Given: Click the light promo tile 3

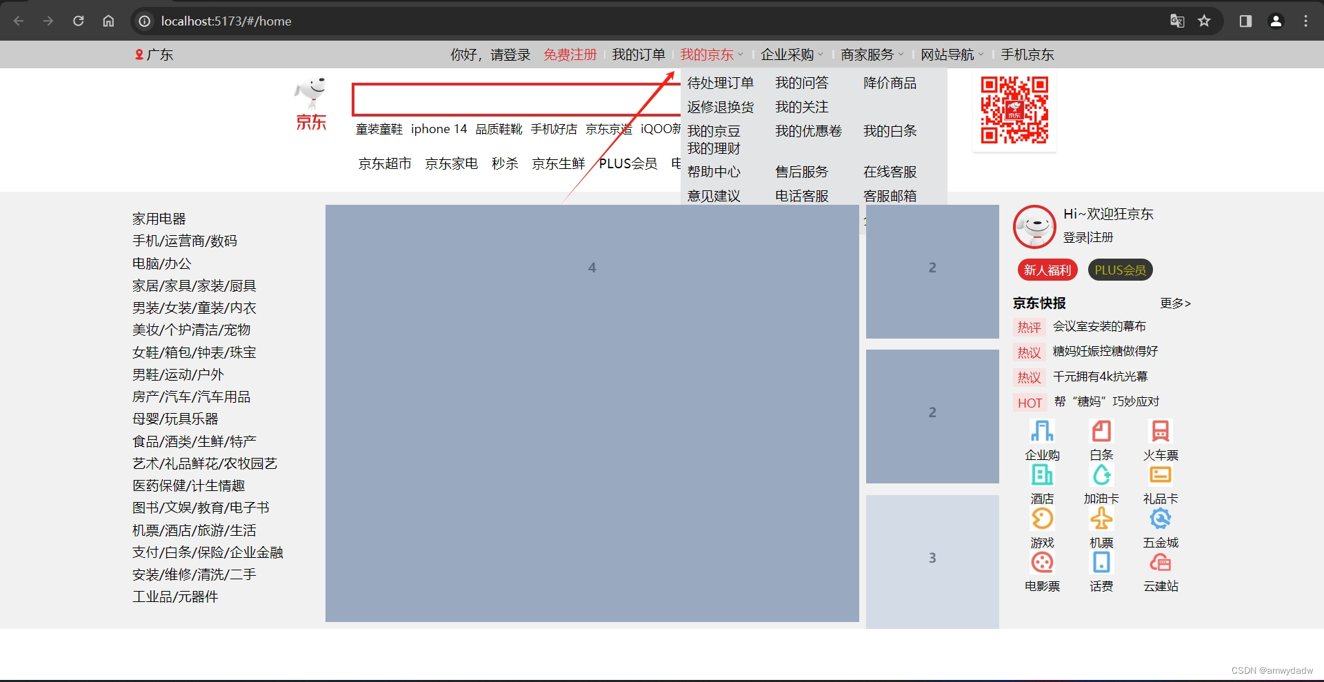Looking at the screenshot, I should (x=932, y=561).
